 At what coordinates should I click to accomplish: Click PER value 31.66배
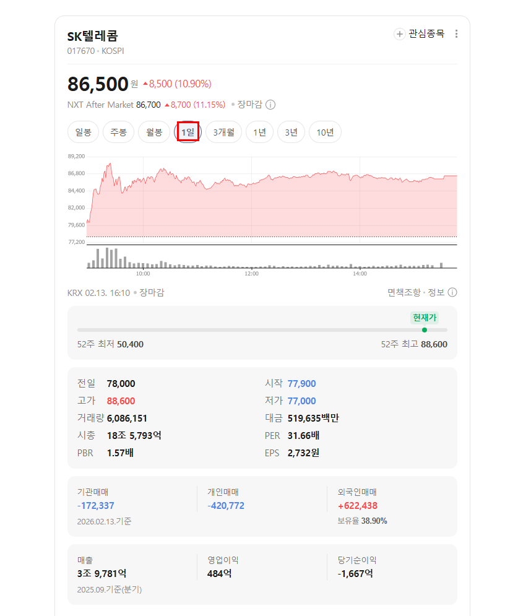click(x=303, y=436)
